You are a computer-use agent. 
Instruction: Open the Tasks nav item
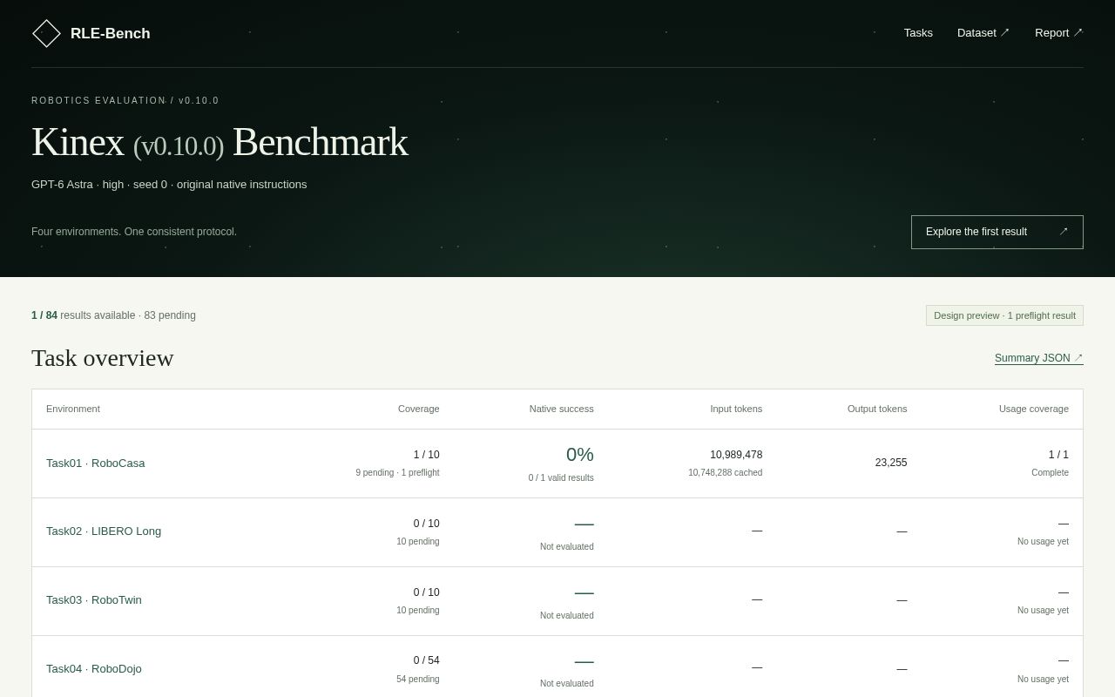(x=918, y=33)
